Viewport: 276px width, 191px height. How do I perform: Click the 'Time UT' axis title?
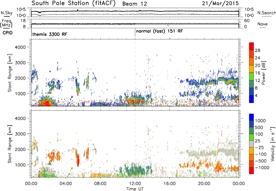135,189
